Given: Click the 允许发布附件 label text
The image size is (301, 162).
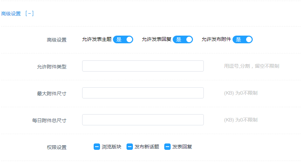Looking at the screenshot, I should coord(216,39).
